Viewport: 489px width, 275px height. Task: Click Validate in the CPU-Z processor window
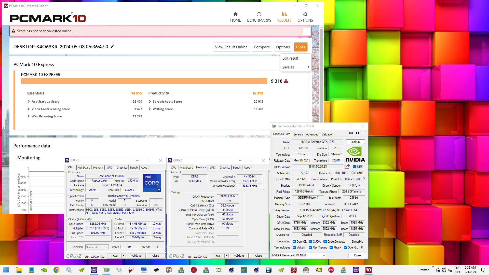point(136,256)
